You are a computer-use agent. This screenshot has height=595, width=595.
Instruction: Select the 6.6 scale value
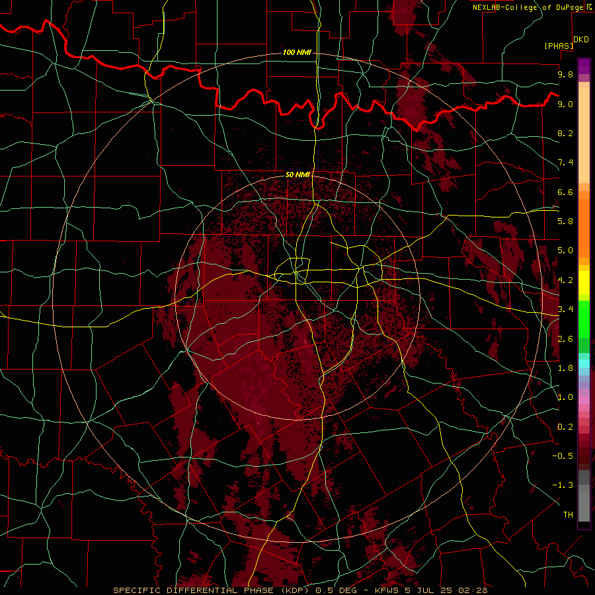pos(565,192)
